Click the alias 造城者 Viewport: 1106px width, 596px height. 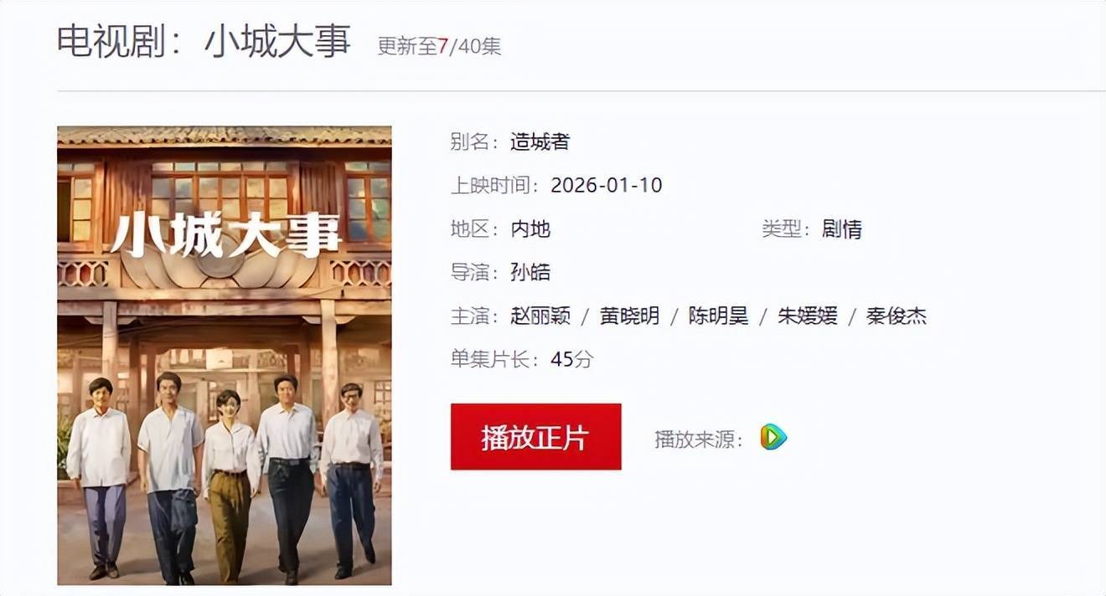coord(540,142)
